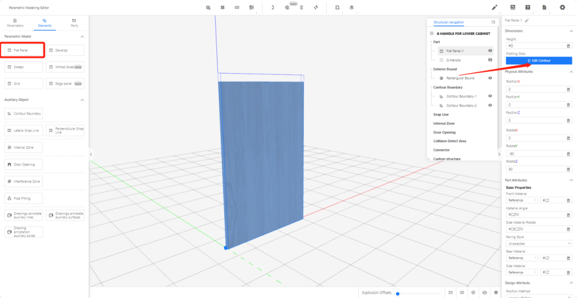Switch to the Parameters tab
The width and height of the screenshot is (577, 298).
15,22
